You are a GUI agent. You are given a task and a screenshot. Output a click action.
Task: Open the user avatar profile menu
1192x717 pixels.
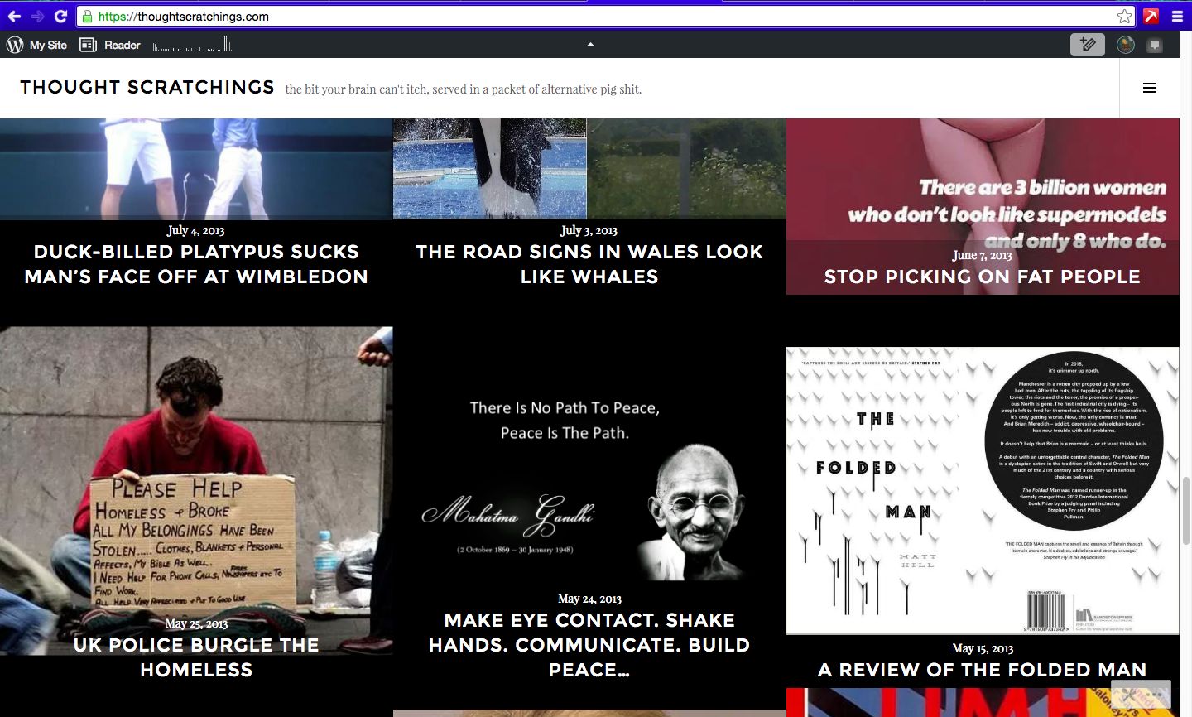[x=1126, y=45]
